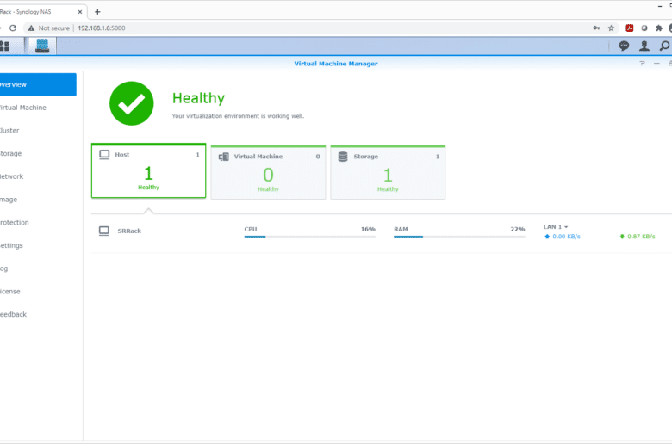Open a new browser tab
672x444 pixels.
point(97,11)
